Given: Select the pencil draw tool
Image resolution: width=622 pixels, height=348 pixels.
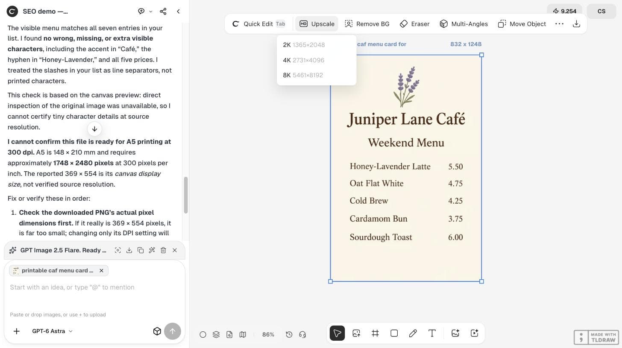Looking at the screenshot, I should pos(413,333).
